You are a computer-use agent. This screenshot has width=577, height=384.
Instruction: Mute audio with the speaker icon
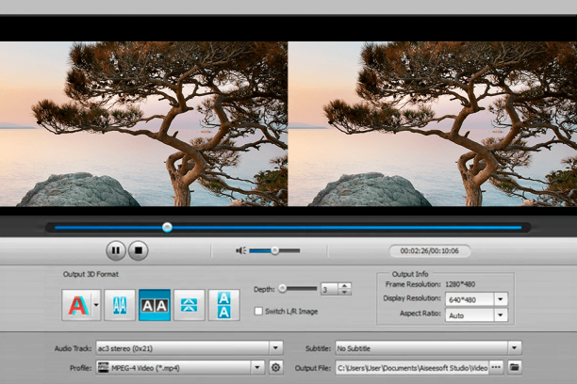(x=241, y=250)
